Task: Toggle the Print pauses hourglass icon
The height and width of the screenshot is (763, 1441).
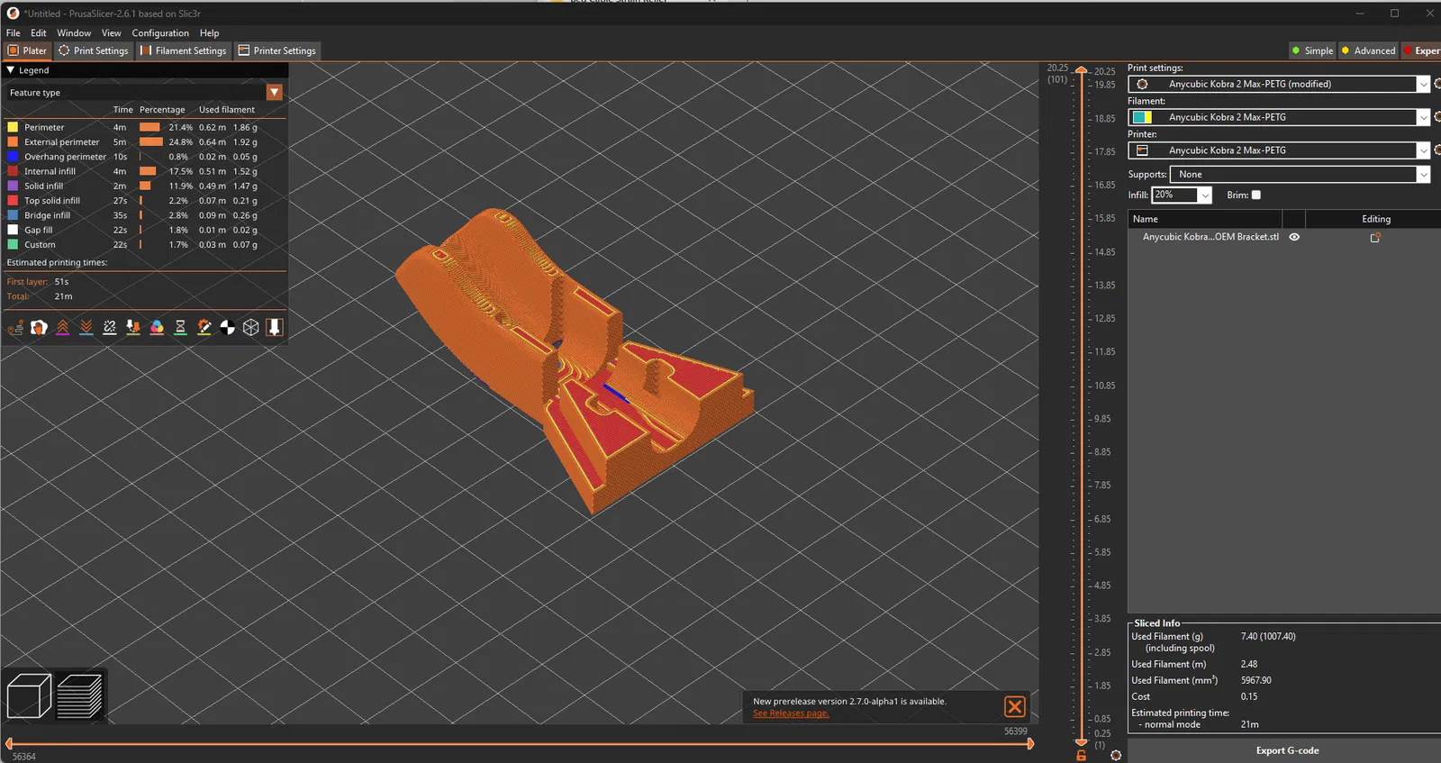Action: tap(180, 328)
